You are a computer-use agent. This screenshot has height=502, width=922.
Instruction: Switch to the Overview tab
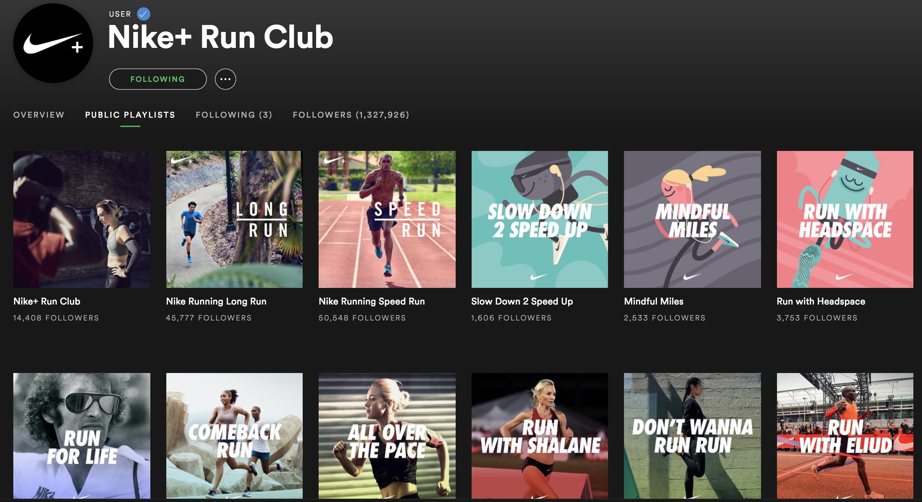pos(39,115)
